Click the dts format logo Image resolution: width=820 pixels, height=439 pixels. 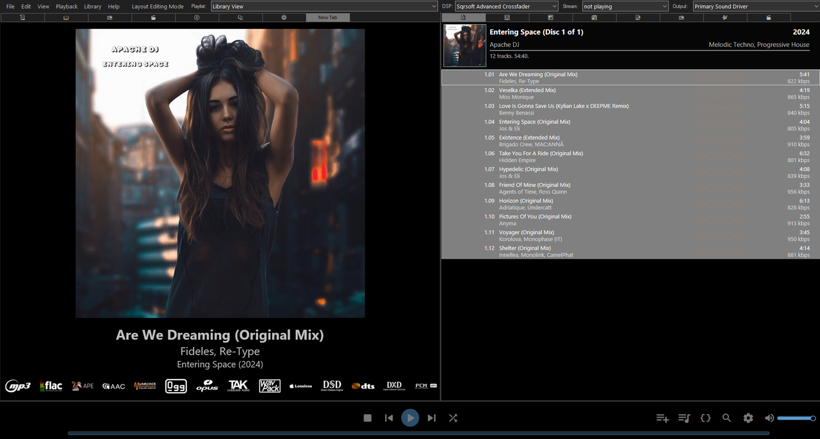(x=363, y=386)
